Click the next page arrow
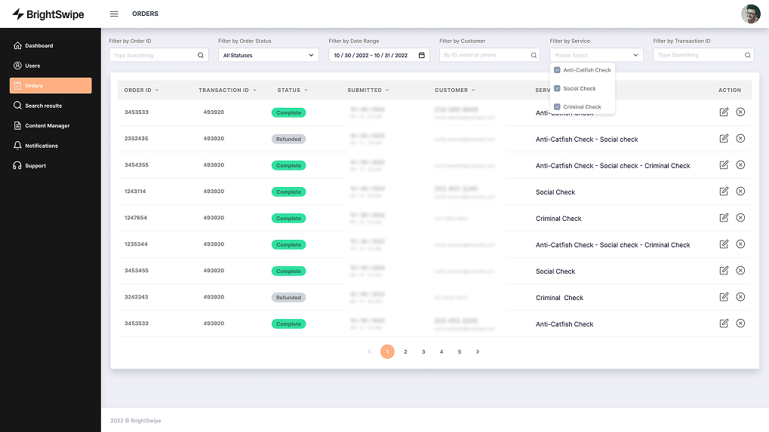The height and width of the screenshot is (432, 769). (478, 351)
